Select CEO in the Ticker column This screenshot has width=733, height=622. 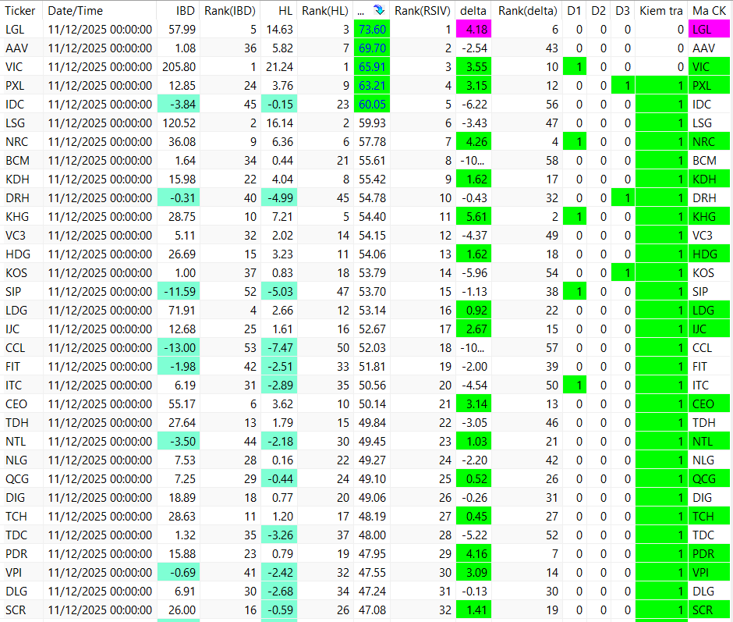click(x=16, y=404)
